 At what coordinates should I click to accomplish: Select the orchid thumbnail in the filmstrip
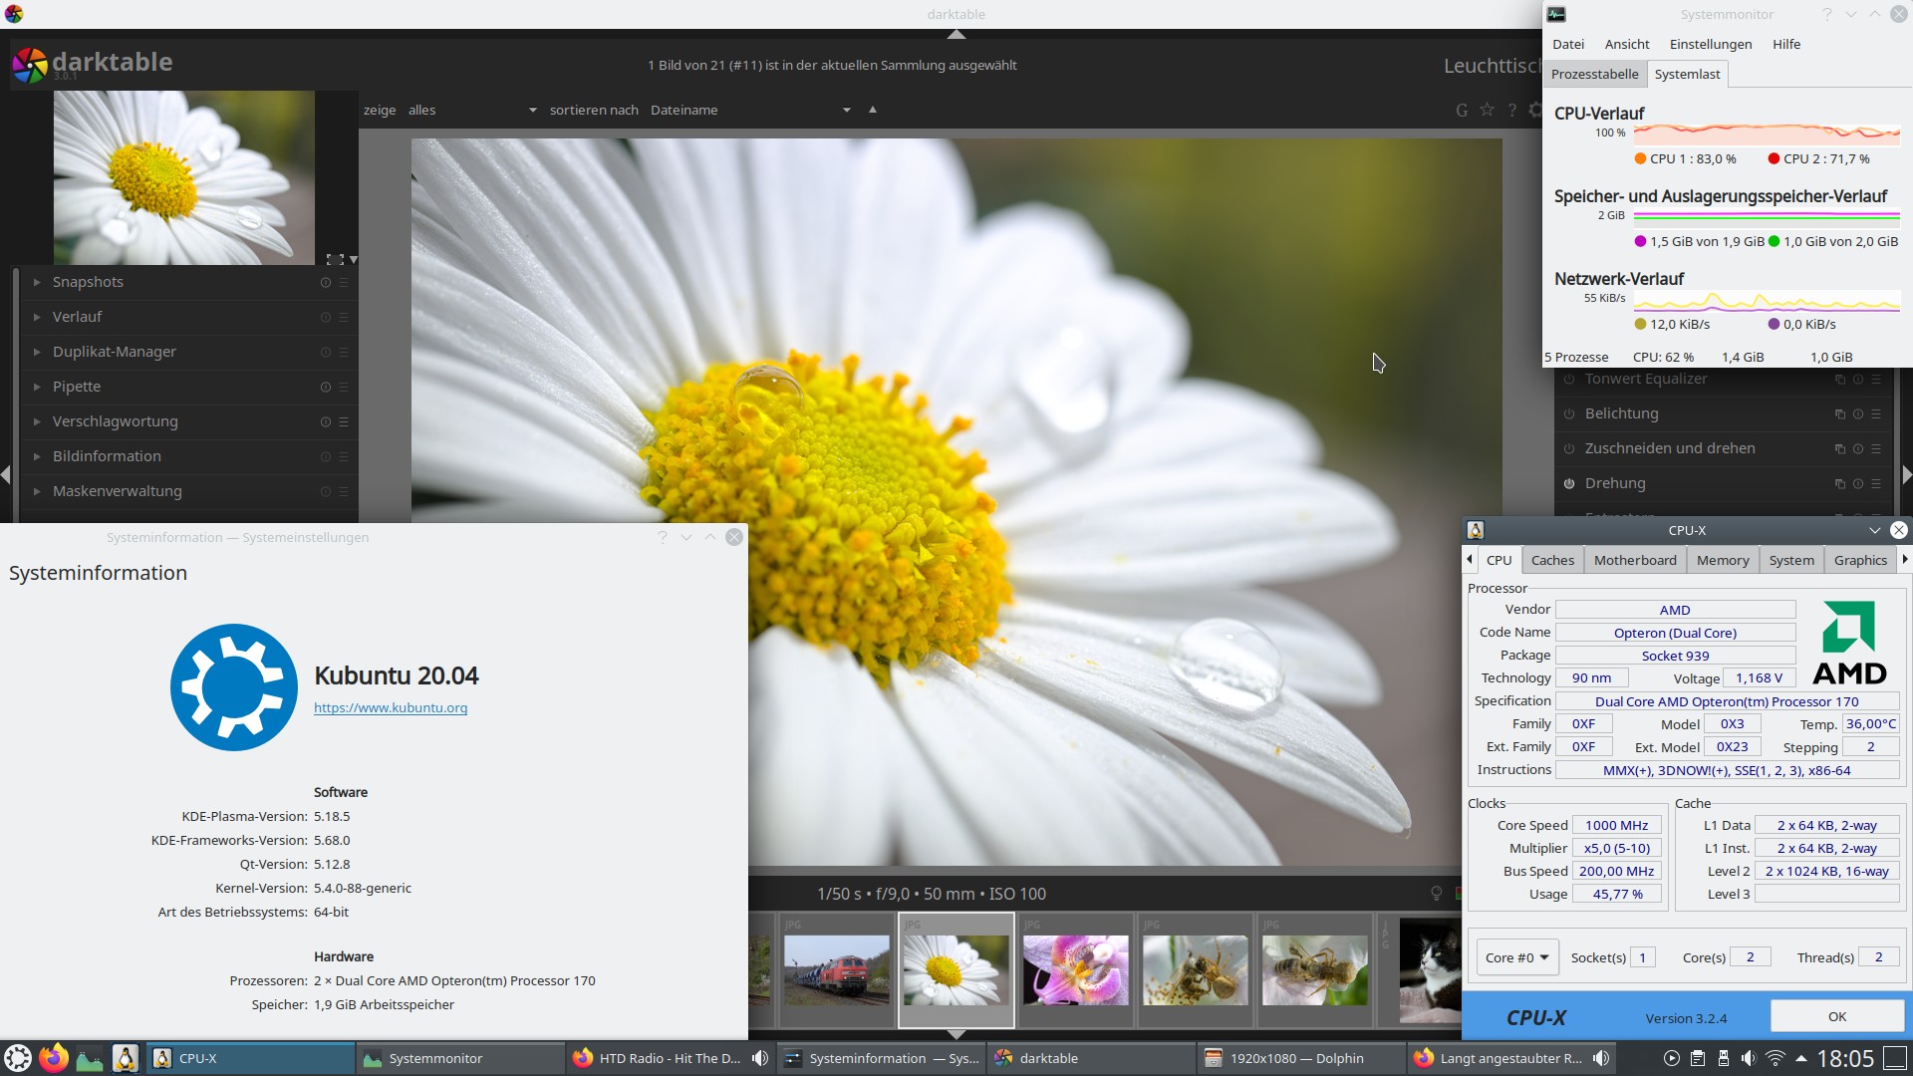(x=1075, y=969)
